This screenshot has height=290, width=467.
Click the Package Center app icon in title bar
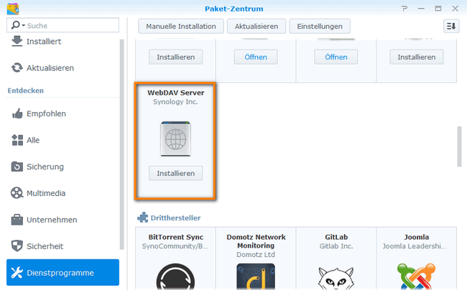[x=13, y=9]
